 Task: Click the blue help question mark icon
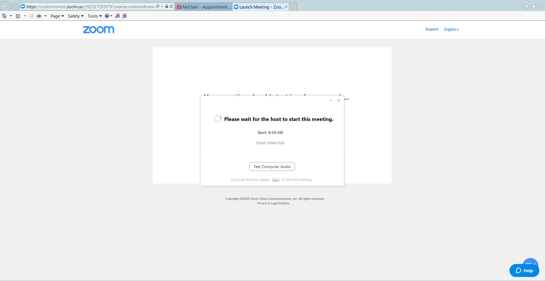[107, 16]
